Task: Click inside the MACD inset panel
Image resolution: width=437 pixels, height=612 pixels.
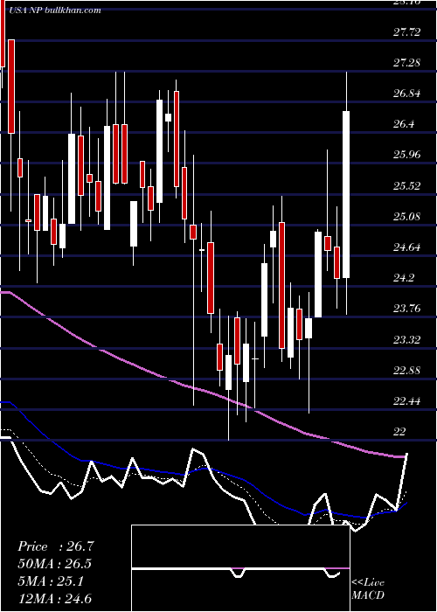Action: [x=240, y=568]
